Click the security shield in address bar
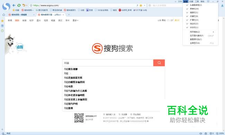The image size is (225, 135). pyautogui.click(x=31, y=6)
